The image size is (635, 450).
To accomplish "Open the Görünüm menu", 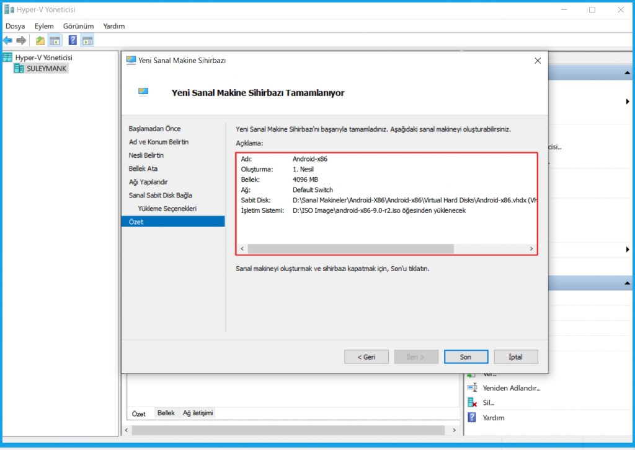I will pyautogui.click(x=79, y=26).
